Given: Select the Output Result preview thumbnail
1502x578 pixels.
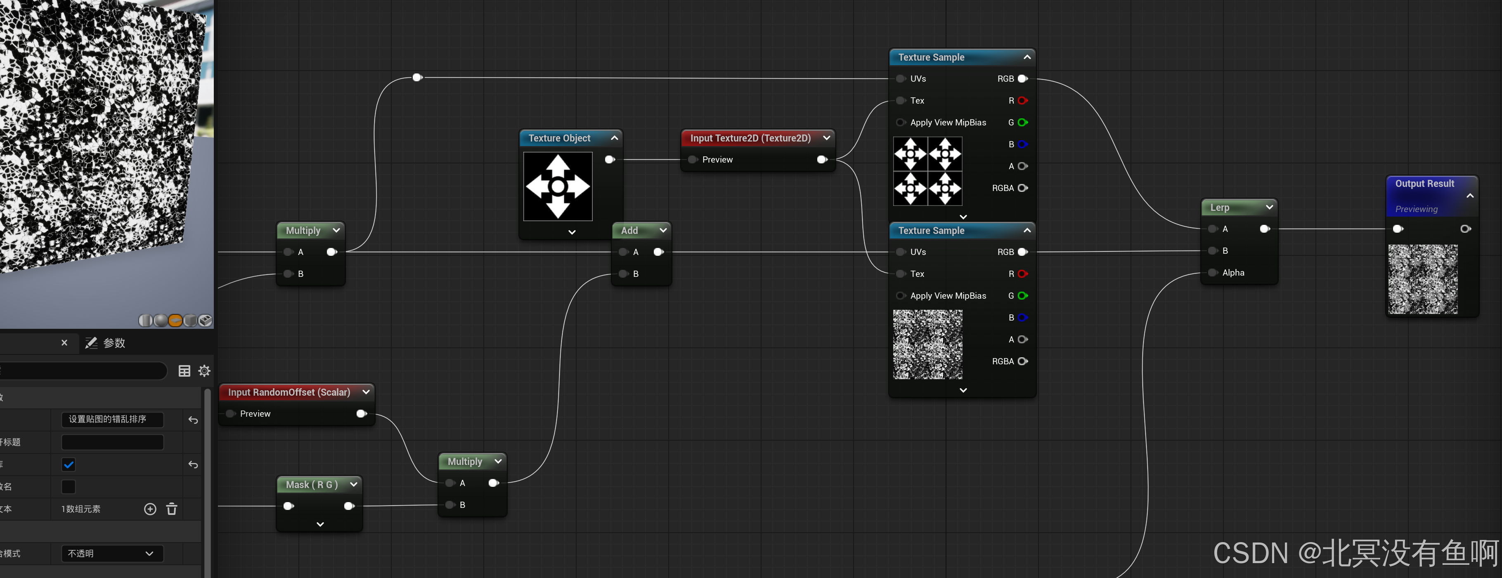Looking at the screenshot, I should [x=1423, y=279].
